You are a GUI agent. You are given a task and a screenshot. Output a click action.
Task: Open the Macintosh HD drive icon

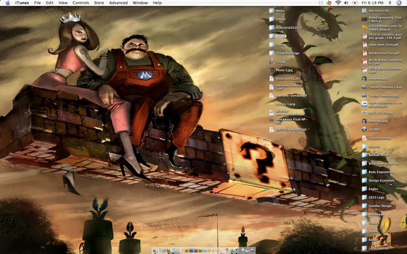click(364, 11)
